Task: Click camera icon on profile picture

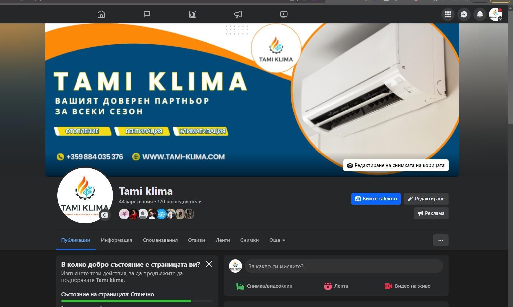Action: coord(105,215)
